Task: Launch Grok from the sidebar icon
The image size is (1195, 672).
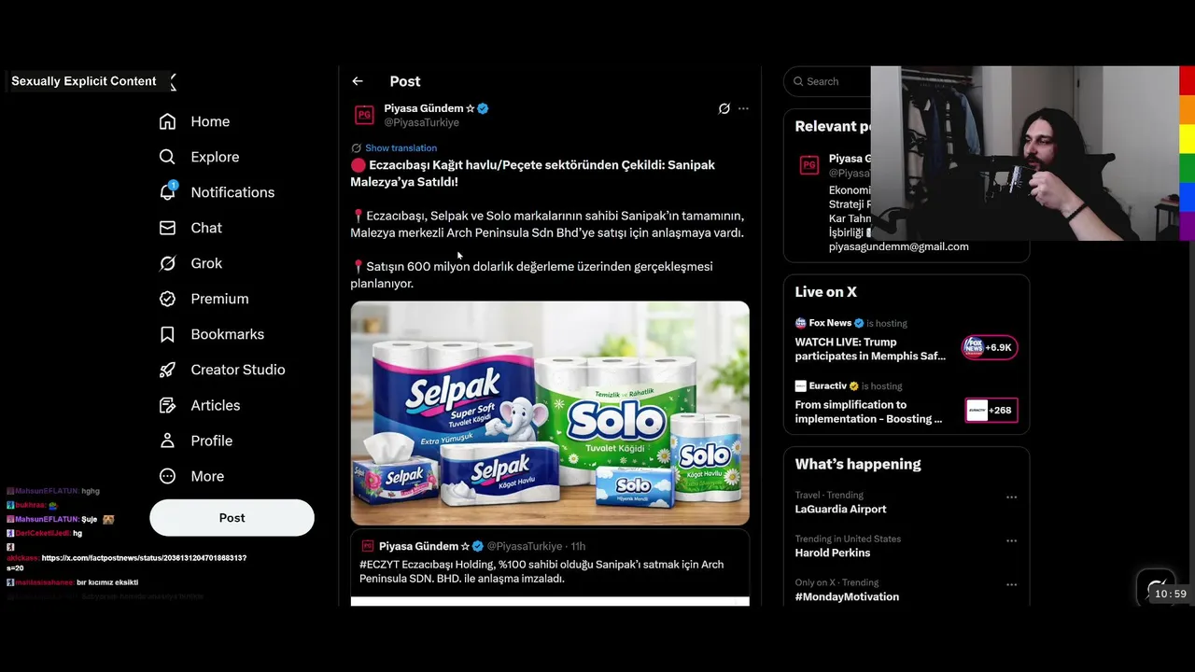Action: (x=167, y=263)
